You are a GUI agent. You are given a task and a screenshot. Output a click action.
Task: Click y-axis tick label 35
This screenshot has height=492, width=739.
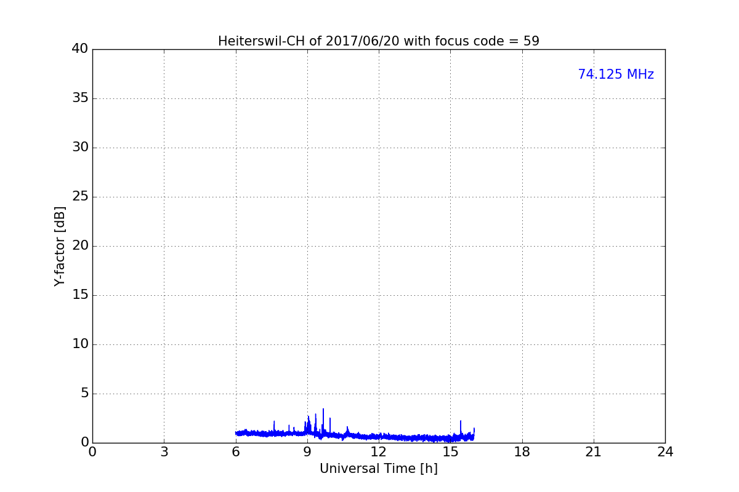80,98
